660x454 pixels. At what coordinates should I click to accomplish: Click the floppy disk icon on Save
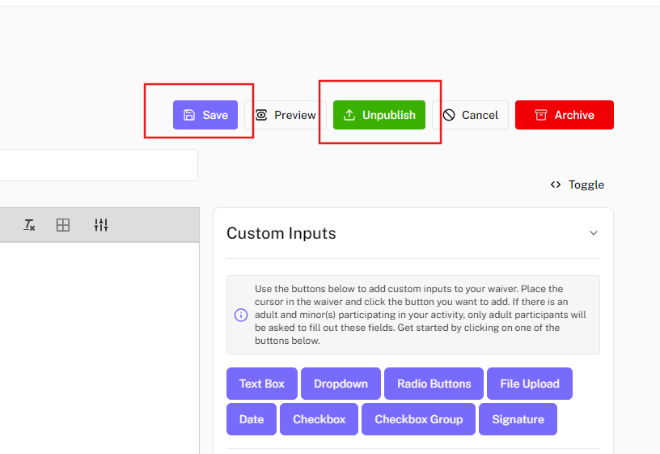click(189, 115)
